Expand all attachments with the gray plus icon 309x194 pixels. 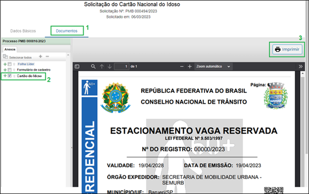tap(40, 56)
